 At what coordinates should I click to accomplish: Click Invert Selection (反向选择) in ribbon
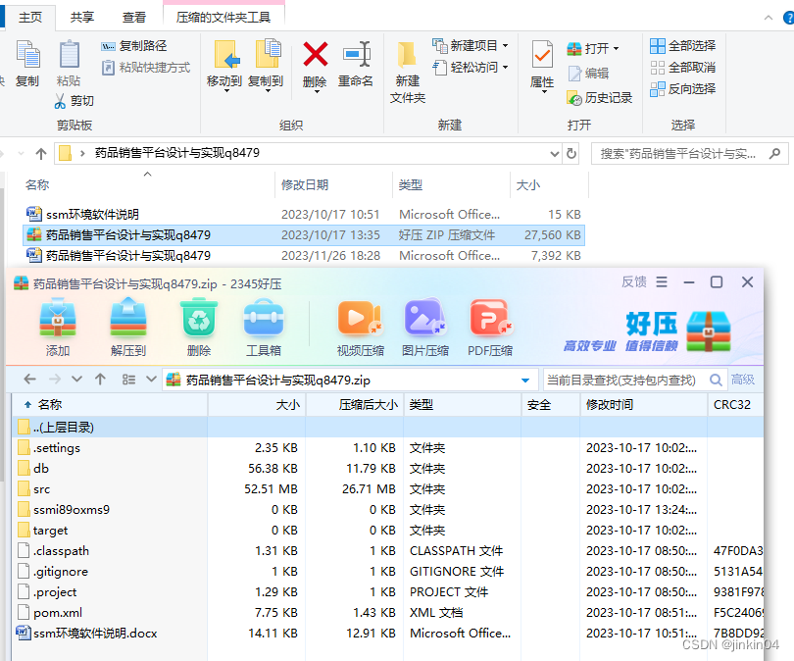(682, 89)
